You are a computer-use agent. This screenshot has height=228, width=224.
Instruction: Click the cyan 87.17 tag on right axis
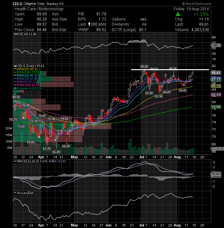pyautogui.click(x=216, y=80)
